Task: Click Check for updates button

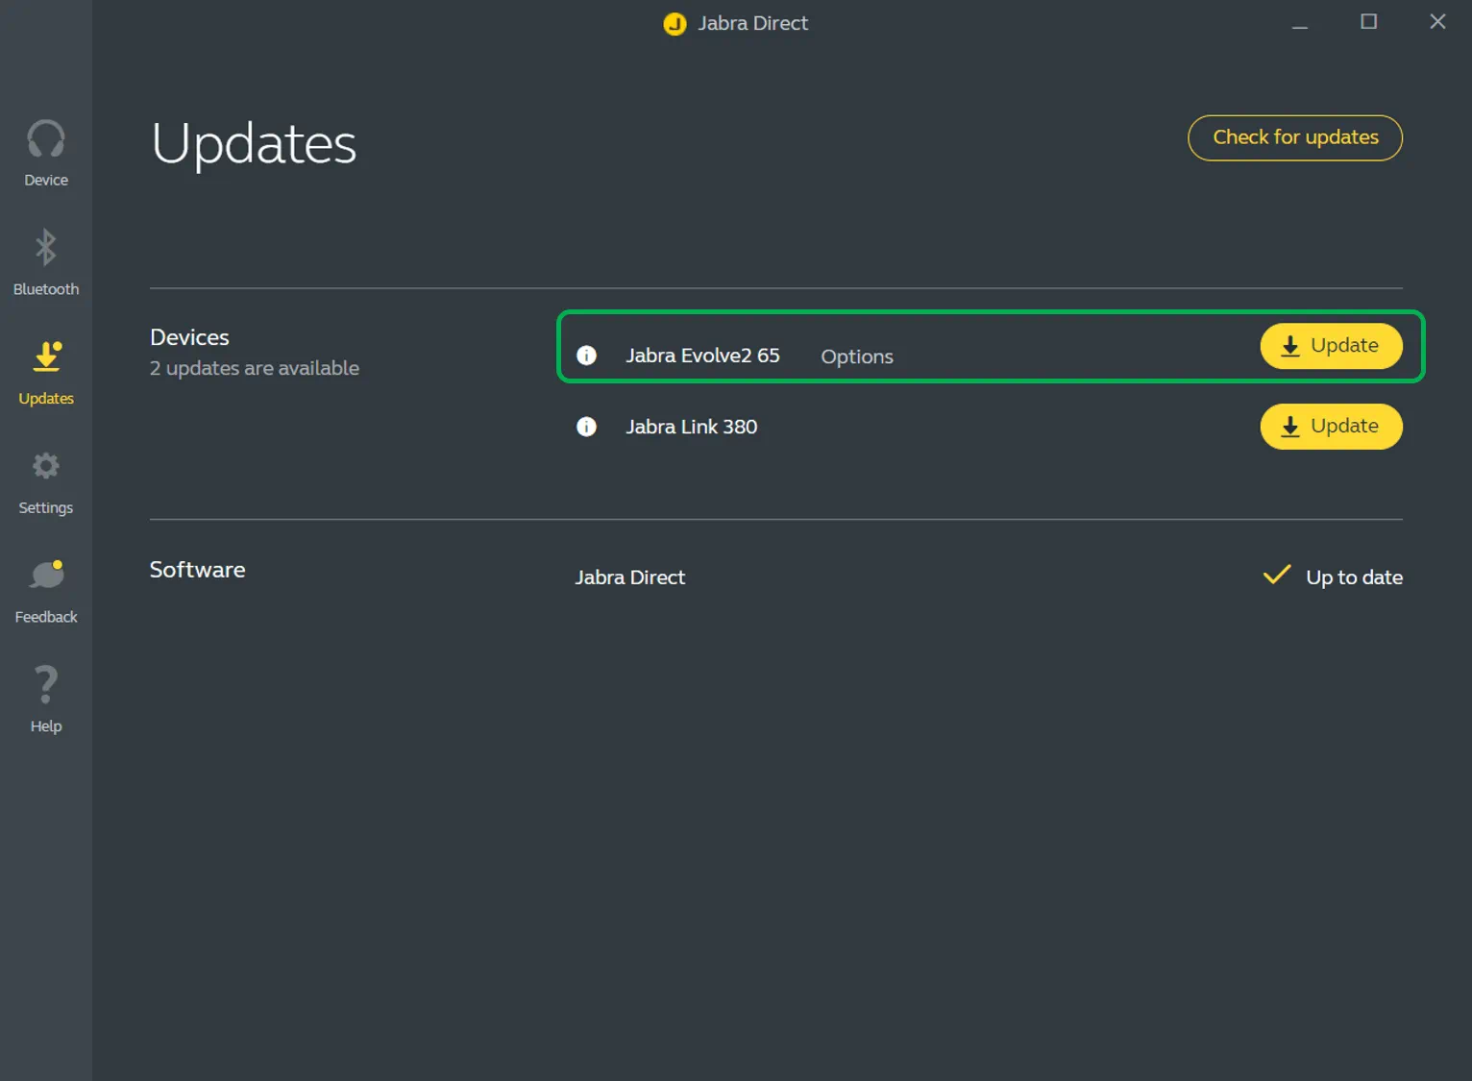Action: point(1294,137)
